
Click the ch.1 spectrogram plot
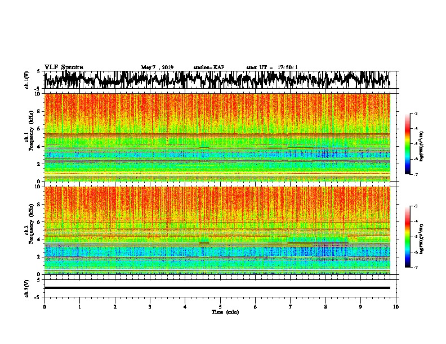[217, 137]
